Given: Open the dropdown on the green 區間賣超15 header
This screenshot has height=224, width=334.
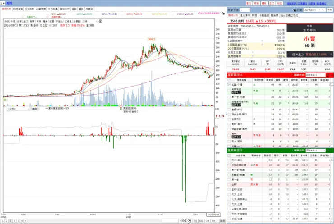Looking at the screenshot, I should click(315, 151).
